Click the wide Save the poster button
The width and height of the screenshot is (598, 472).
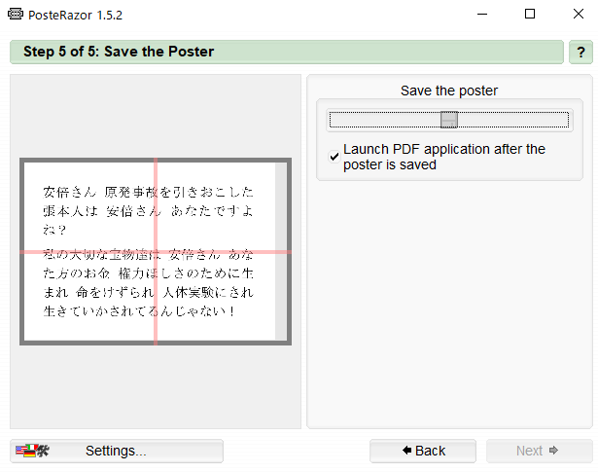click(x=449, y=120)
